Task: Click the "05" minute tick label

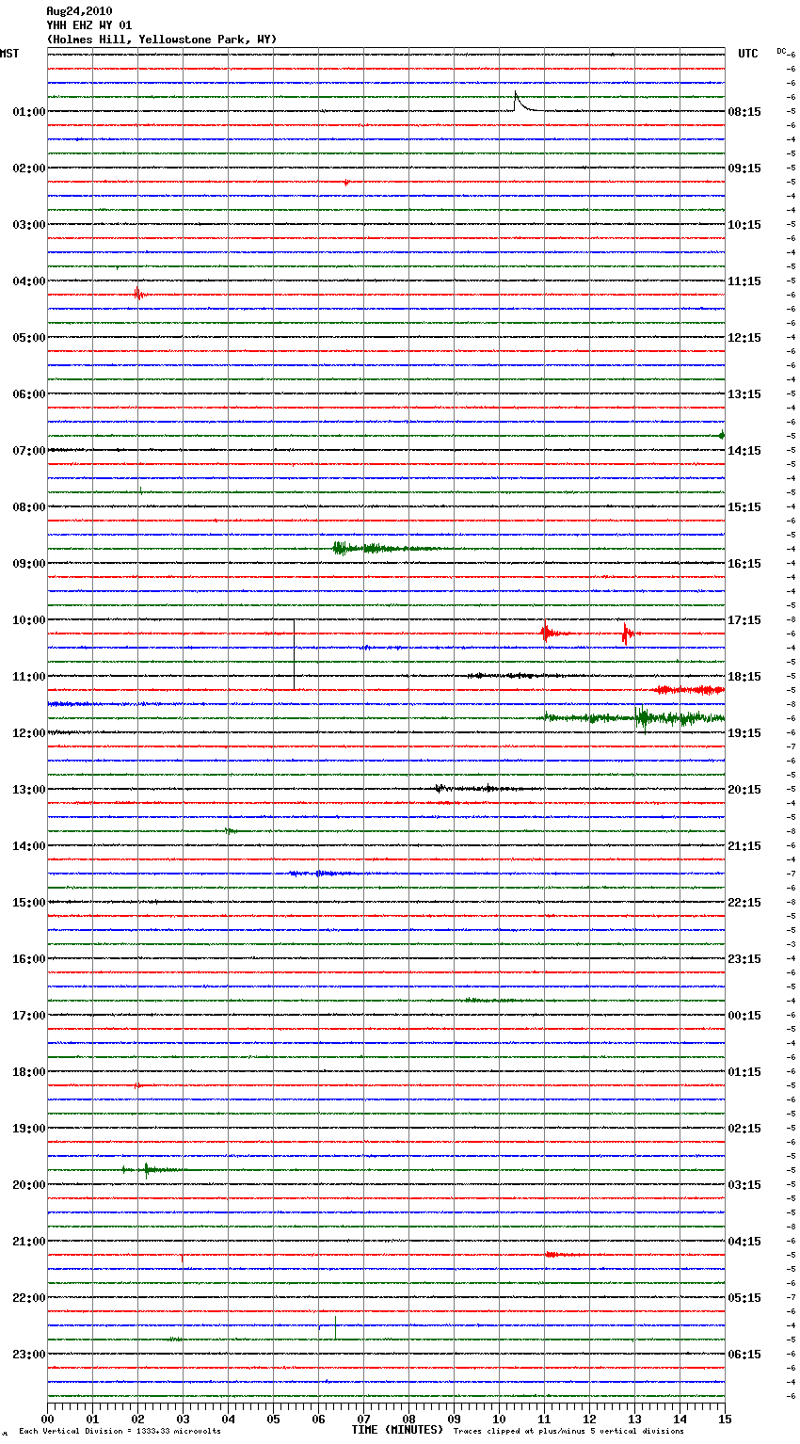Action: (x=273, y=1419)
